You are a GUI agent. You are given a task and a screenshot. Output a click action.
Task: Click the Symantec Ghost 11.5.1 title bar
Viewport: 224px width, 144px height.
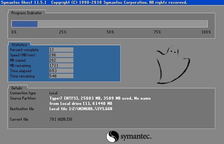pyautogui.click(x=112, y=3)
